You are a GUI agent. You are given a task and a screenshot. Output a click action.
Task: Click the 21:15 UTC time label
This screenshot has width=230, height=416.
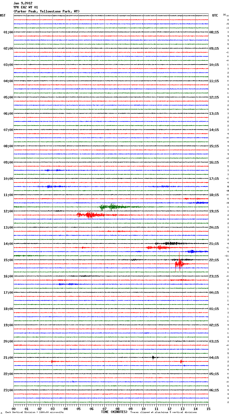[x=214, y=244]
